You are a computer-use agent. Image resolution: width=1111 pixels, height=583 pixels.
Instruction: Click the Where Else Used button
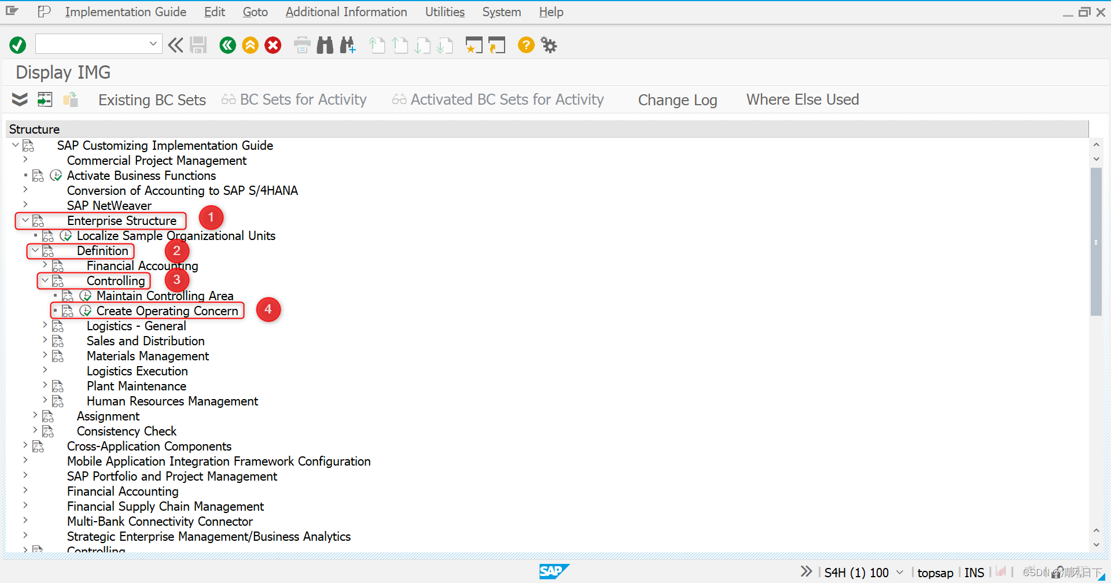click(x=803, y=99)
